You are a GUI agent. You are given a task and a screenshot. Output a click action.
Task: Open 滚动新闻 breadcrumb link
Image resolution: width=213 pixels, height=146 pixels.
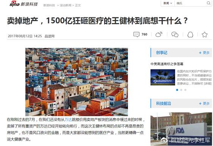[x=65, y=5]
